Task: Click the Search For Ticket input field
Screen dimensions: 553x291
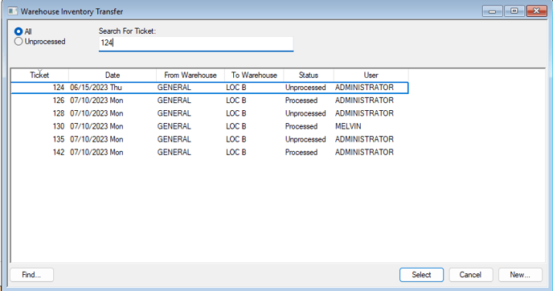Action: (x=196, y=43)
